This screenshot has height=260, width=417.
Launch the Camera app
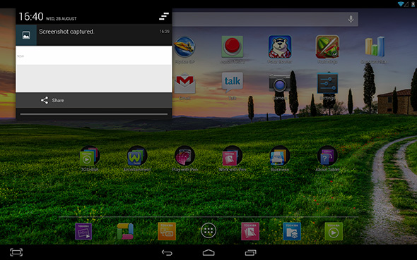coord(279,83)
